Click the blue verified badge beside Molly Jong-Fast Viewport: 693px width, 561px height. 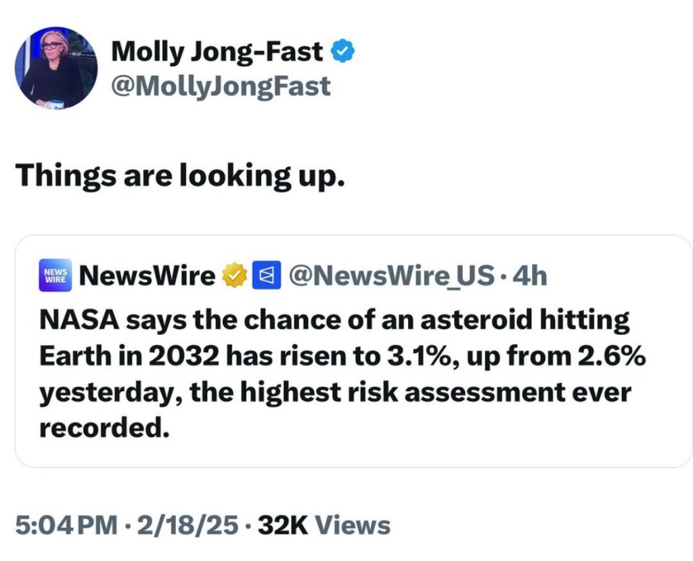pyautogui.click(x=342, y=51)
